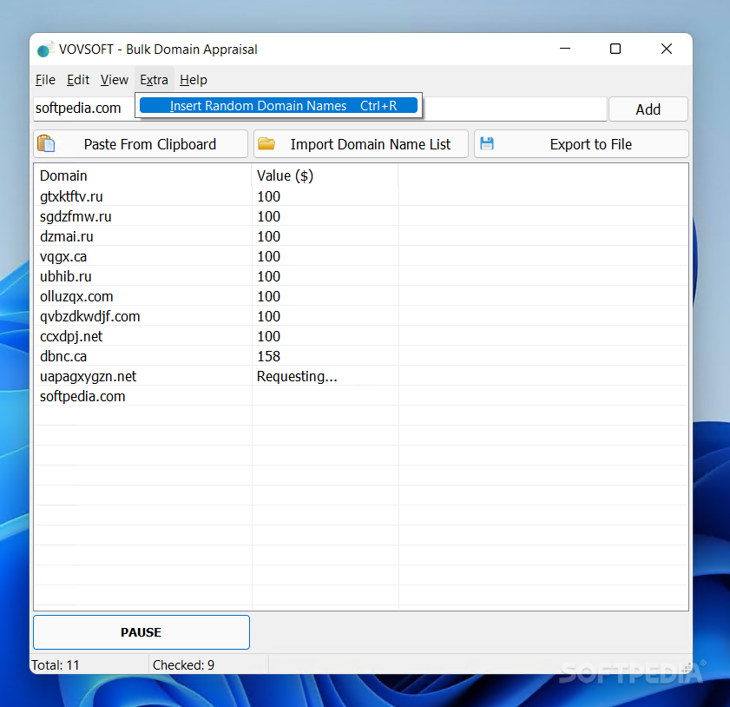Select the olluzqx.com row
Image resolution: width=730 pixels, height=707 pixels.
pos(361,297)
